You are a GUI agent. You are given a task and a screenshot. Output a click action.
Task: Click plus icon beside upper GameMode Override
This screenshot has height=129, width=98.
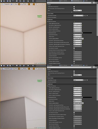(x=87, y=15)
